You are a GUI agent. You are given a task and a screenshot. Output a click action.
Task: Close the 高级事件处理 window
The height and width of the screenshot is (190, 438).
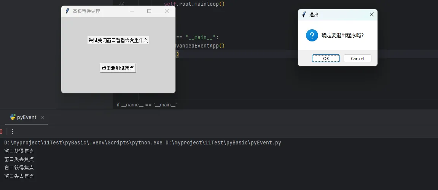click(166, 11)
